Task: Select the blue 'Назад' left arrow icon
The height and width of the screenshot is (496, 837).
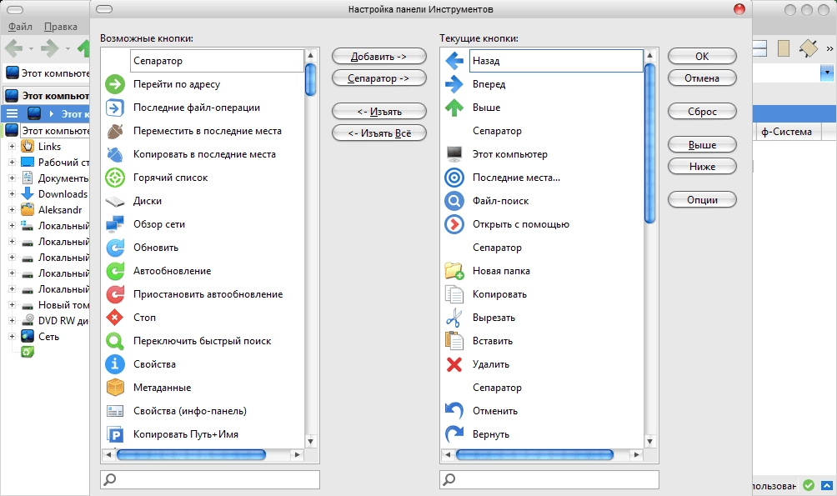Action: [x=454, y=61]
